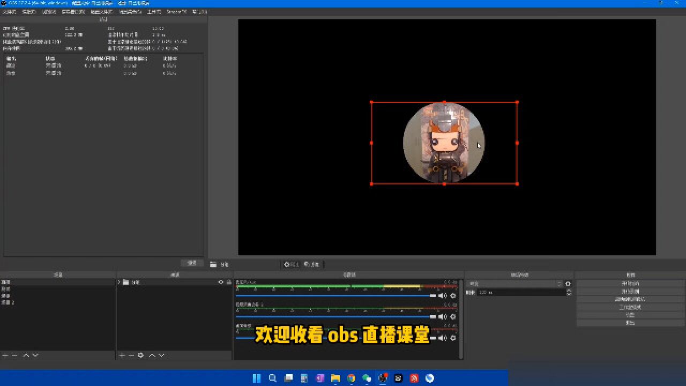Select the circular avatar image in the preview
Viewport: 686px width, 386px height.
(x=443, y=142)
